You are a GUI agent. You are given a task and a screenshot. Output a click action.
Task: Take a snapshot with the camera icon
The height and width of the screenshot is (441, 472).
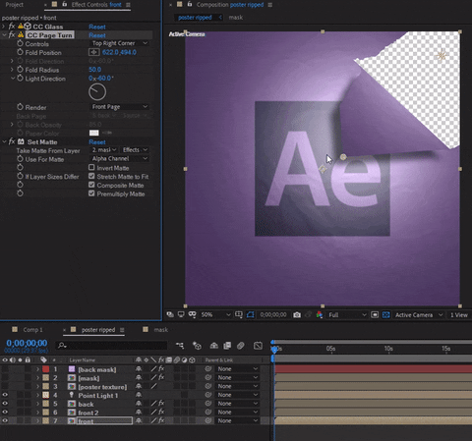pyautogui.click(x=297, y=315)
